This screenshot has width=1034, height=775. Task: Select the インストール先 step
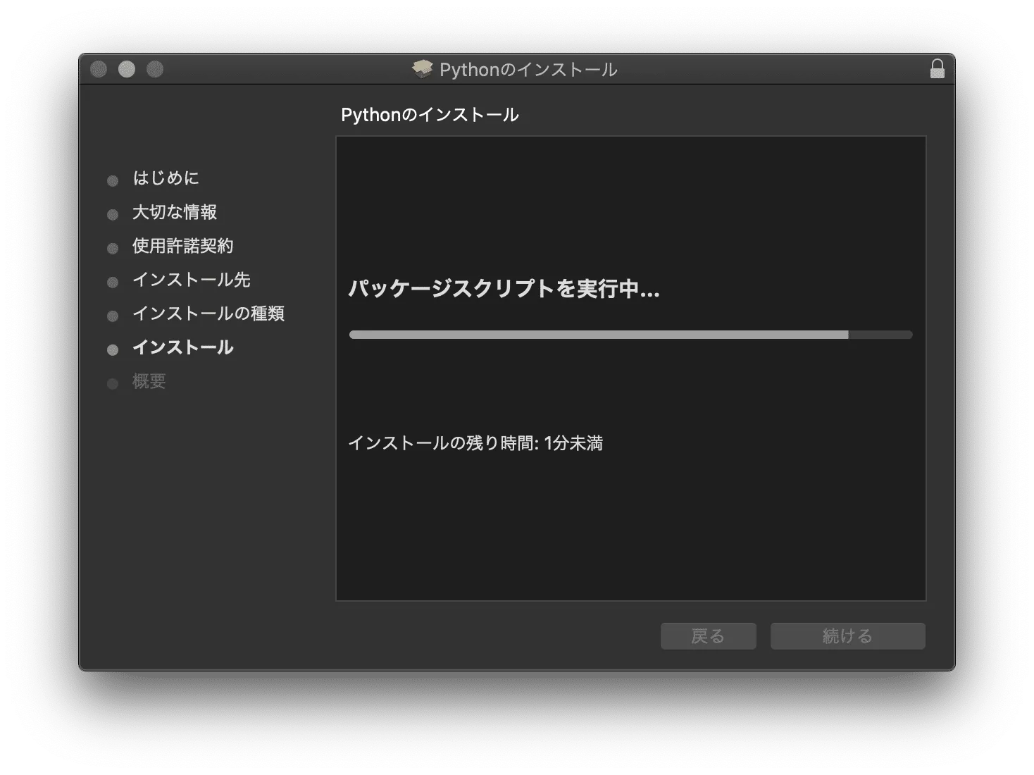192,280
